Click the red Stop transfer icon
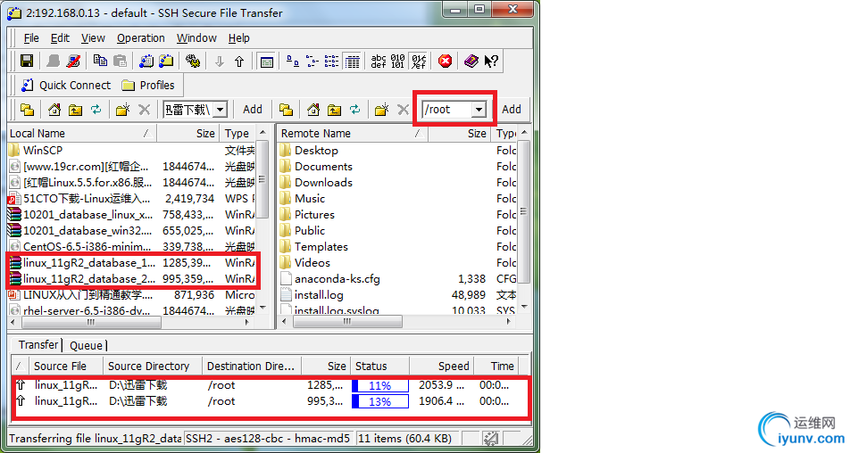Image resolution: width=850 pixels, height=453 pixels. (x=445, y=62)
